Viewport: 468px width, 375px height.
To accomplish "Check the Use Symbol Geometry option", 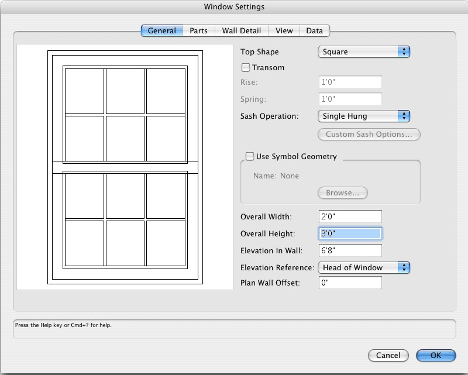I will click(250, 156).
